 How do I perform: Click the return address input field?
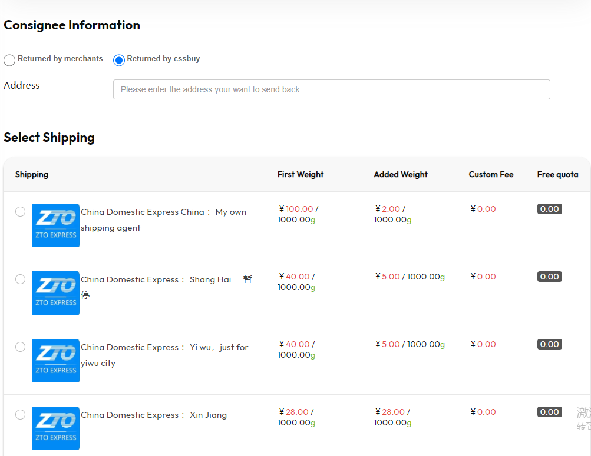(x=331, y=89)
